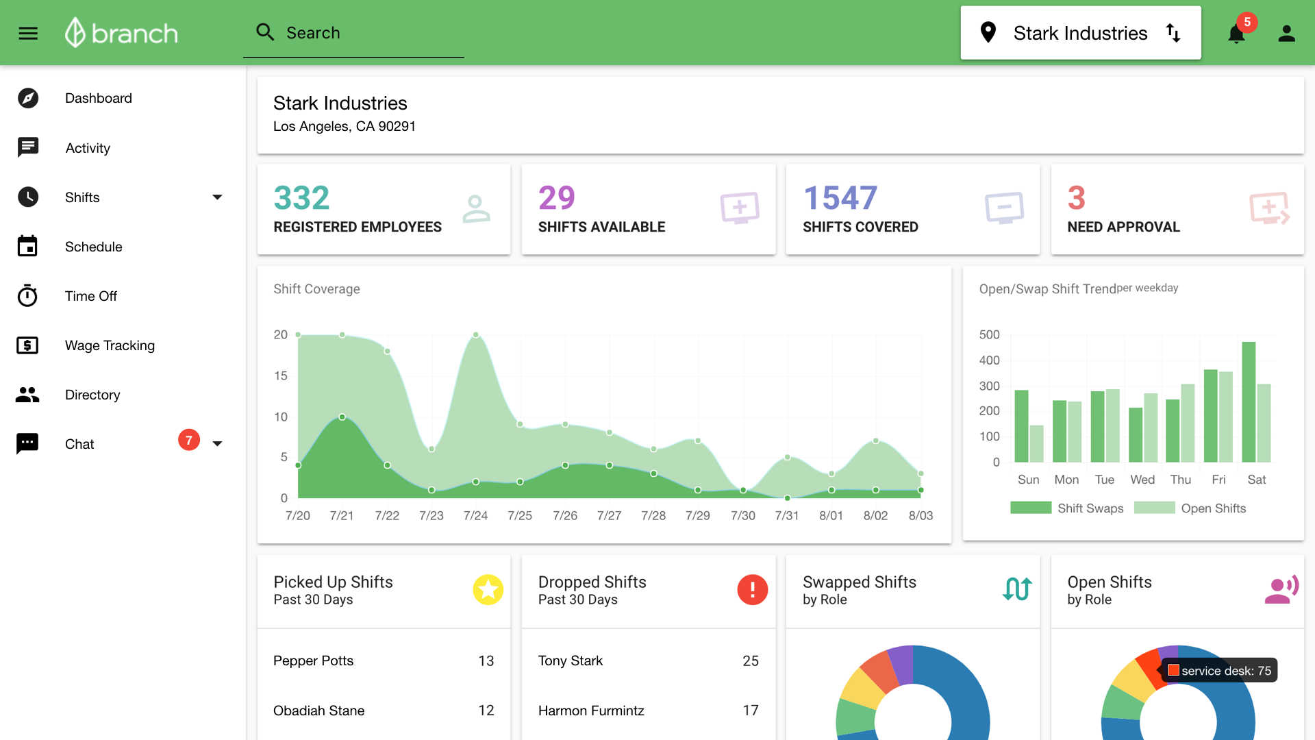Click the Dropped Shifts alert icon

pyautogui.click(x=752, y=589)
